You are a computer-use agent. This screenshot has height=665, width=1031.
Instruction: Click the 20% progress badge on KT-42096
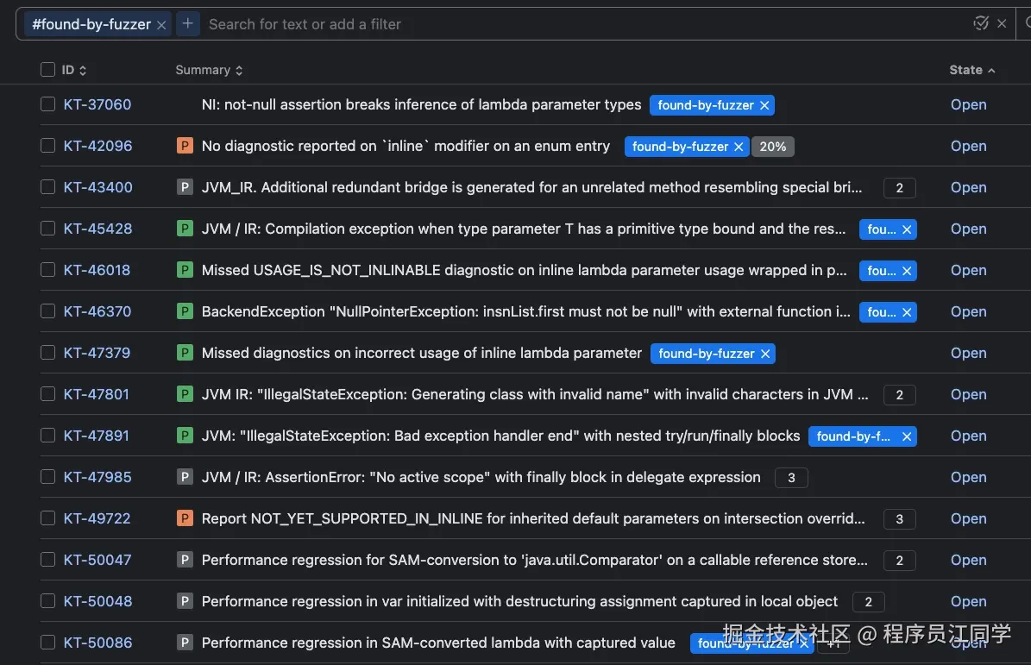773,147
